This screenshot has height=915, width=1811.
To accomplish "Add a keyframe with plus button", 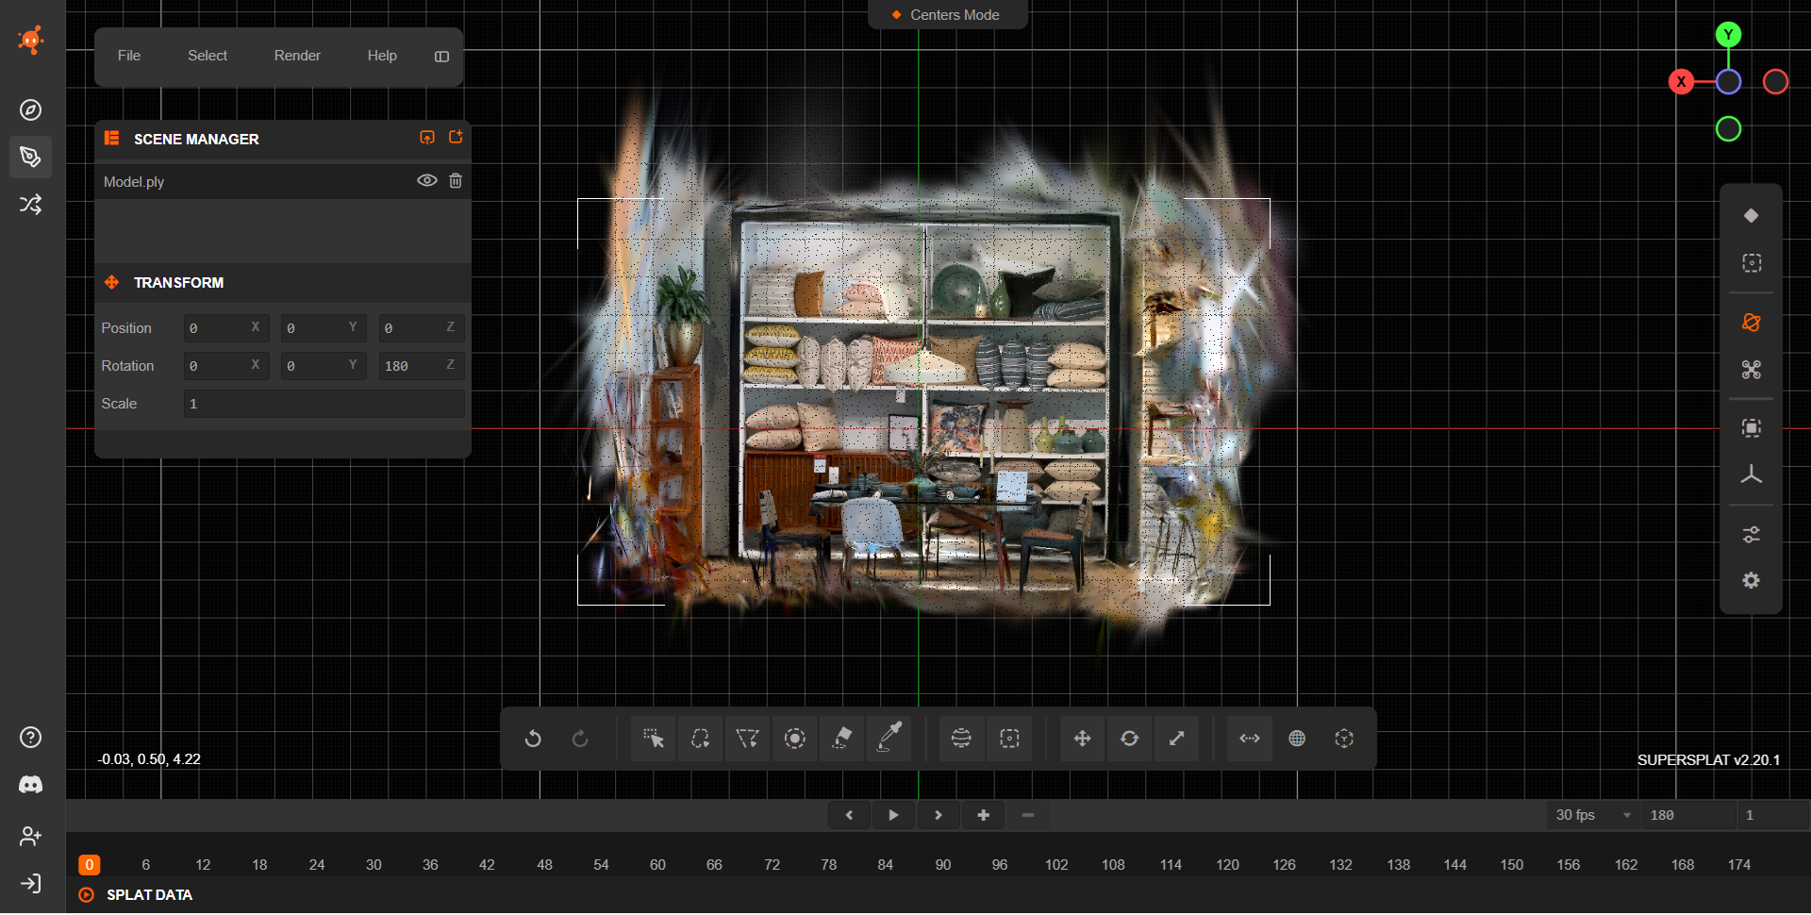I will coord(984,816).
